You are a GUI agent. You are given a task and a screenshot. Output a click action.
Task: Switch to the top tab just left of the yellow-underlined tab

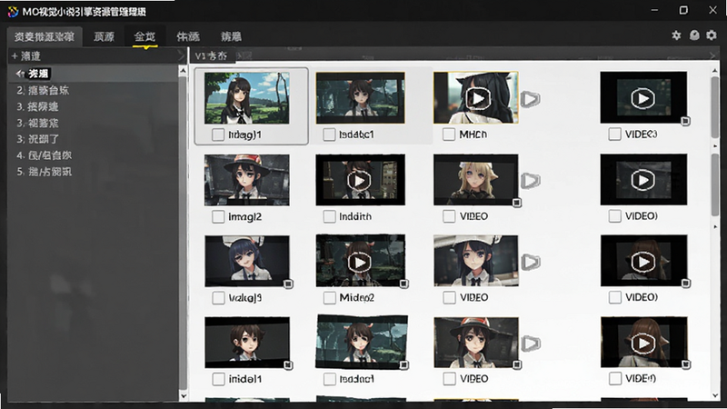click(104, 36)
